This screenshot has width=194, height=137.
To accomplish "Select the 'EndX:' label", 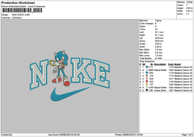I will coord(142,44).
